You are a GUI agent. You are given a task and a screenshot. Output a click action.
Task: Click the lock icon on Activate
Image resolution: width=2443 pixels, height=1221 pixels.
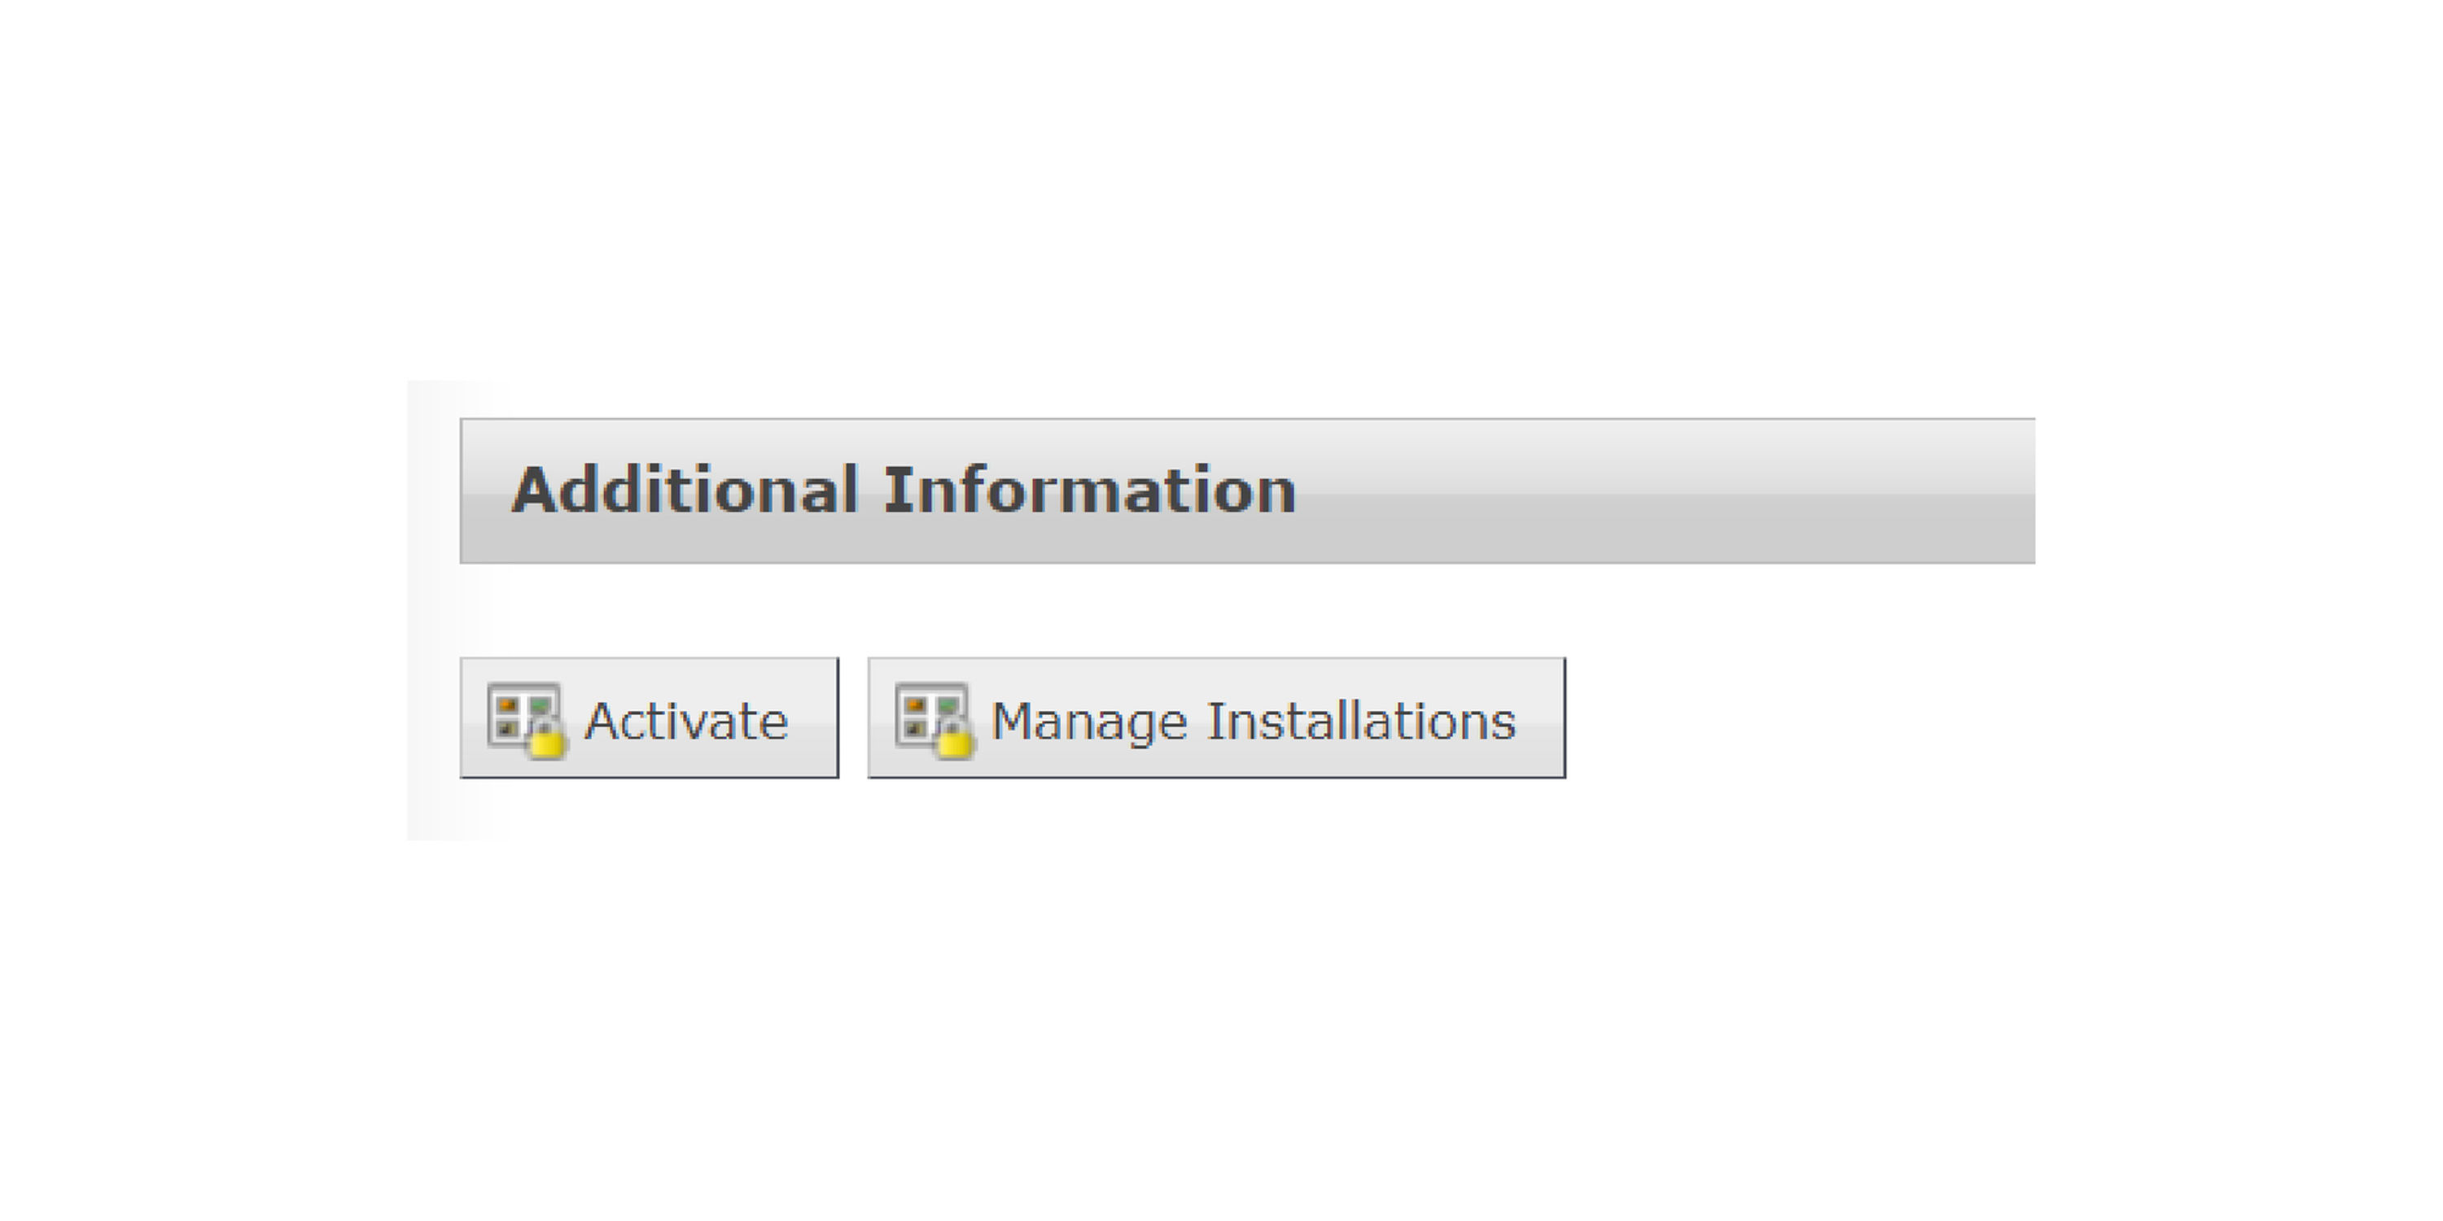[546, 740]
